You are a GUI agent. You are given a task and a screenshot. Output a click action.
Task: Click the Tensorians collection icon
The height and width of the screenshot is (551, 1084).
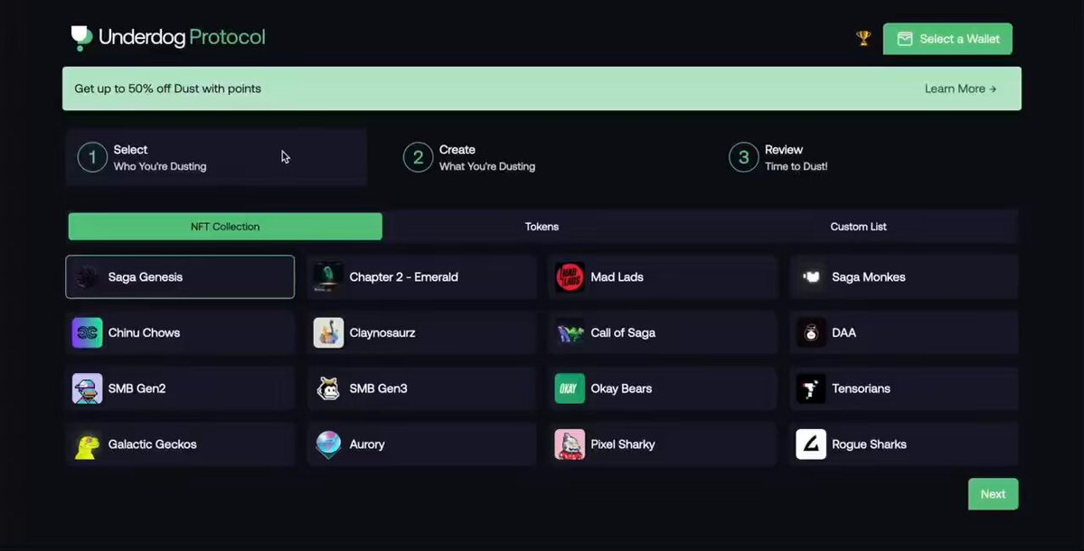811,388
